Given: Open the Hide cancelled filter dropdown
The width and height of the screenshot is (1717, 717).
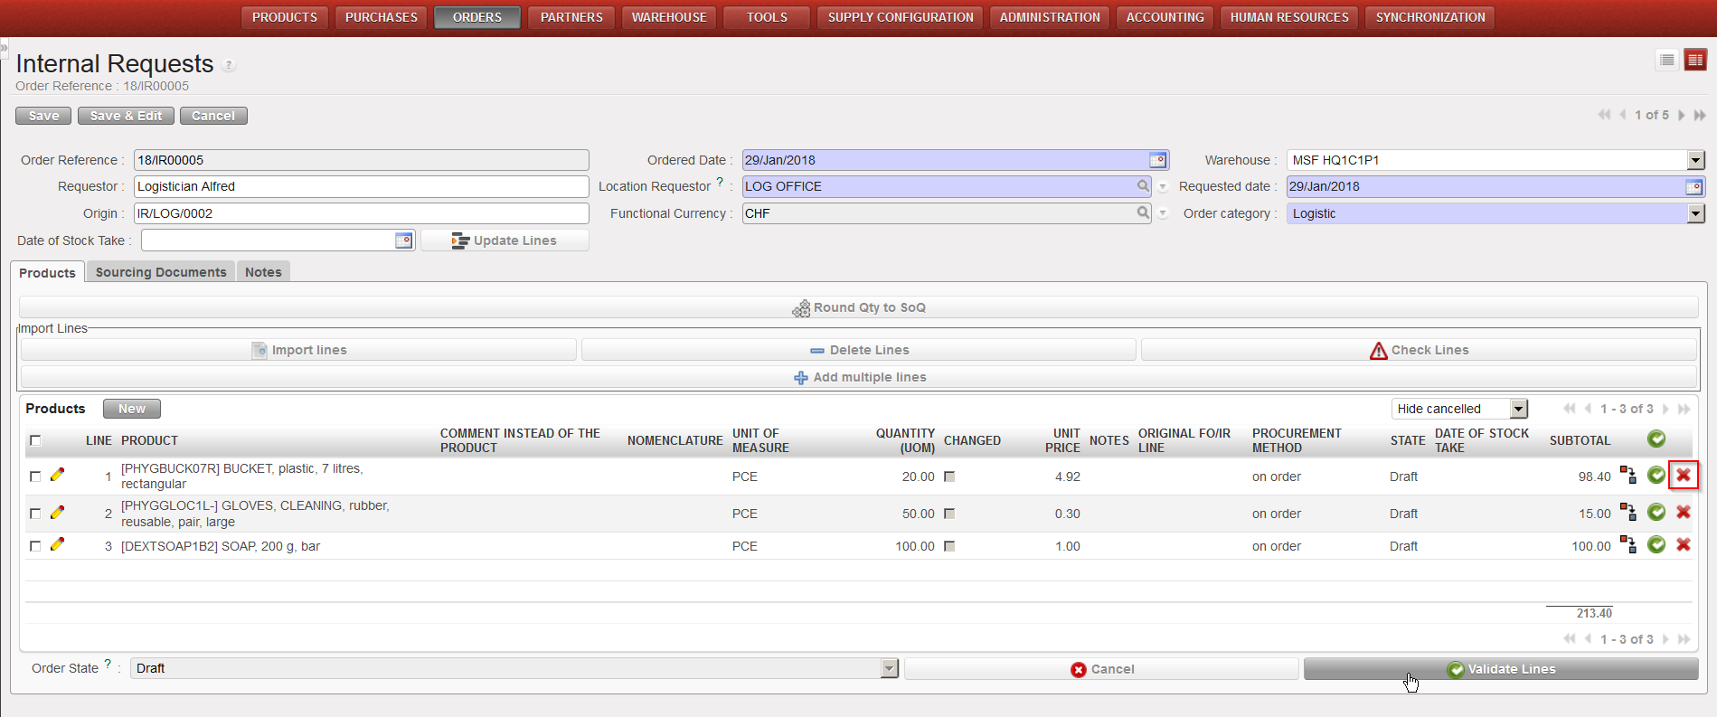Looking at the screenshot, I should coord(1518,409).
